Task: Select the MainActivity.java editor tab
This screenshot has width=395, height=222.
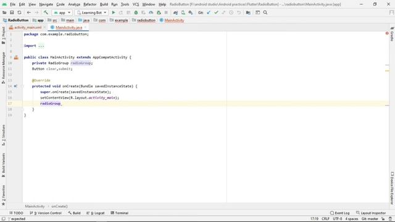Action: click(69, 27)
